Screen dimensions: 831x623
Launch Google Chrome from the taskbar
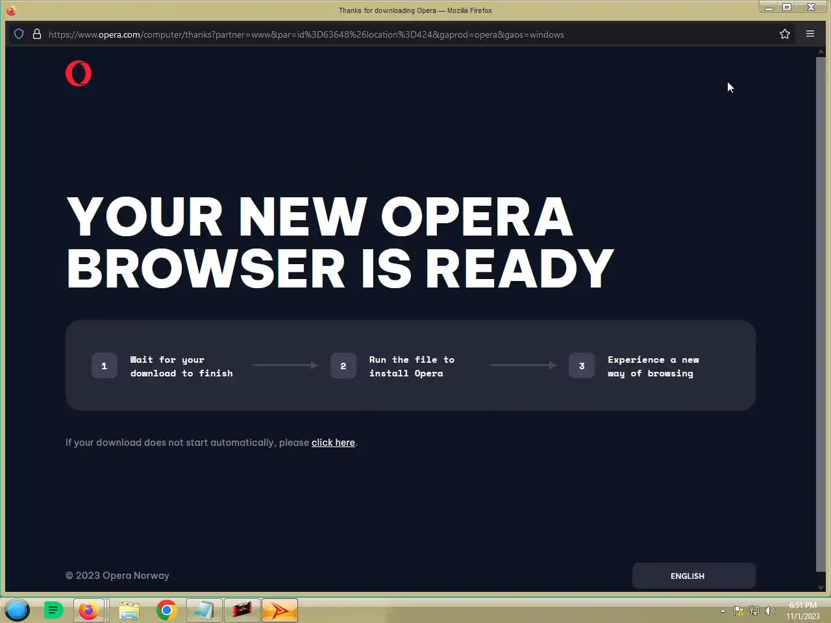[x=167, y=610]
